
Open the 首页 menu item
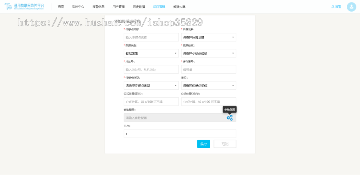(61, 7)
